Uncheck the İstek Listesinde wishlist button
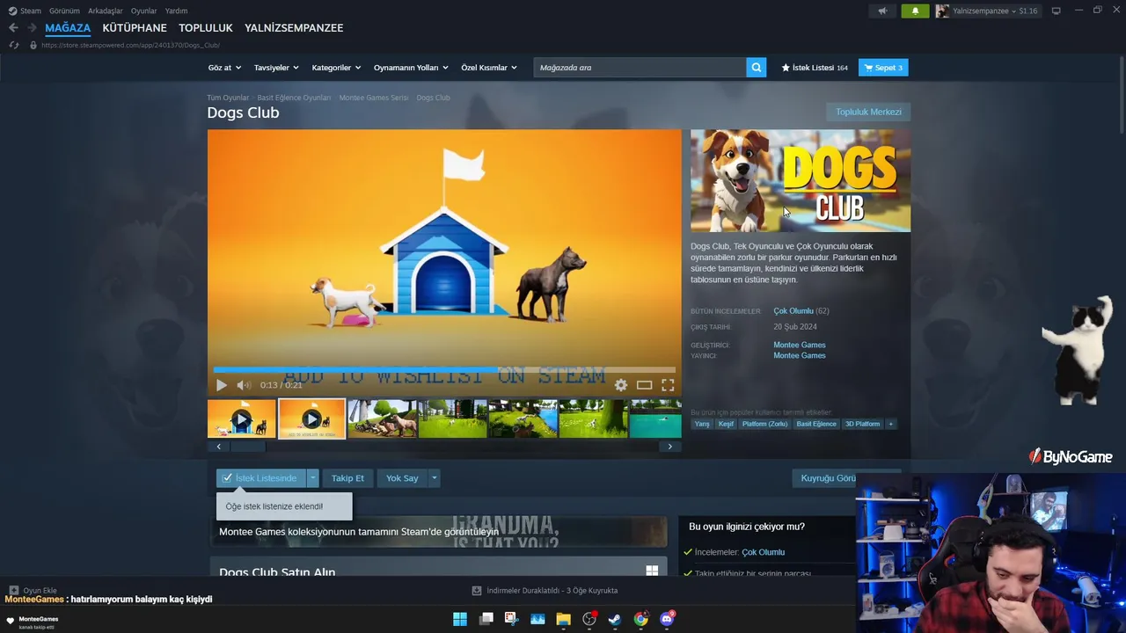 (261, 478)
